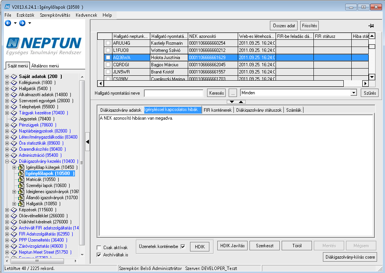Click the ellipsis button beside Keresés
385x273 pixels.
pos(233,93)
